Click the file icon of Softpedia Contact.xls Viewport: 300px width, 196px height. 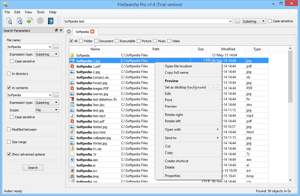click(x=72, y=77)
